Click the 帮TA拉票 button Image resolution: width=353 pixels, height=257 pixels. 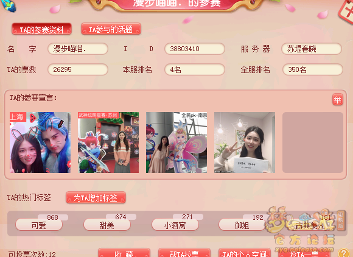(184, 253)
